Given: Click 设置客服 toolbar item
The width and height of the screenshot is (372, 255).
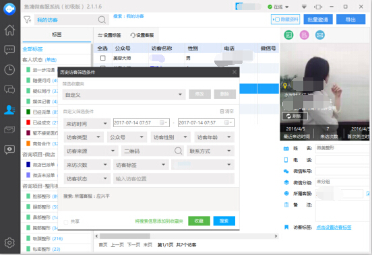Looking at the screenshot, I should tap(142, 35).
